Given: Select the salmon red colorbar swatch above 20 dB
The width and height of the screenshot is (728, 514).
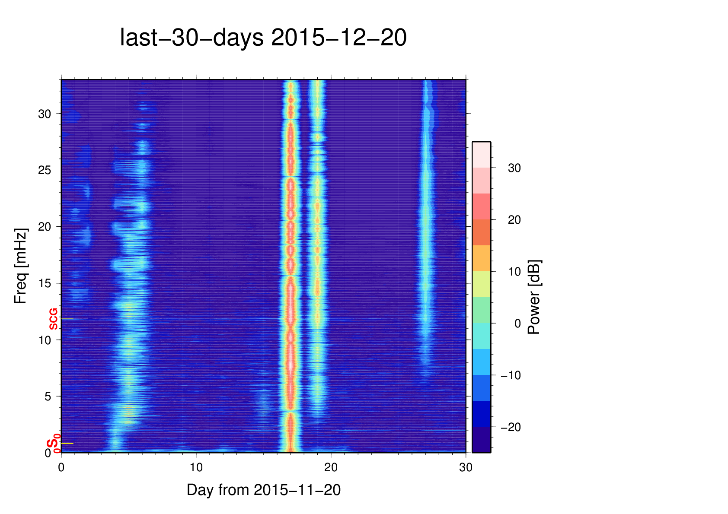Looking at the screenshot, I should (481, 206).
